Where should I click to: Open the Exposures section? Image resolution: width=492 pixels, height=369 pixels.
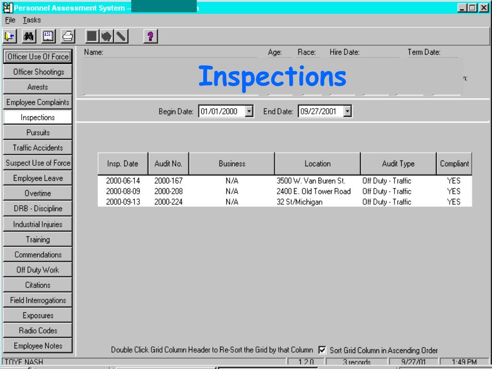37,315
